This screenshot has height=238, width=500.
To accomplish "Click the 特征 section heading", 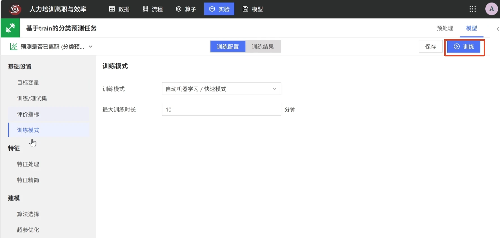I will coord(14,148).
